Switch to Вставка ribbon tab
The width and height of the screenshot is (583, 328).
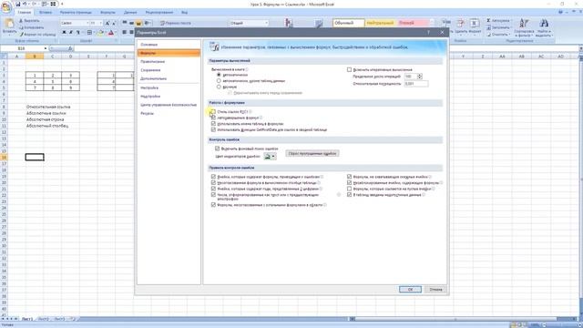point(46,12)
